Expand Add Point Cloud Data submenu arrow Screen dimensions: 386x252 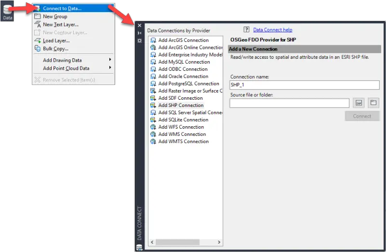110,67
